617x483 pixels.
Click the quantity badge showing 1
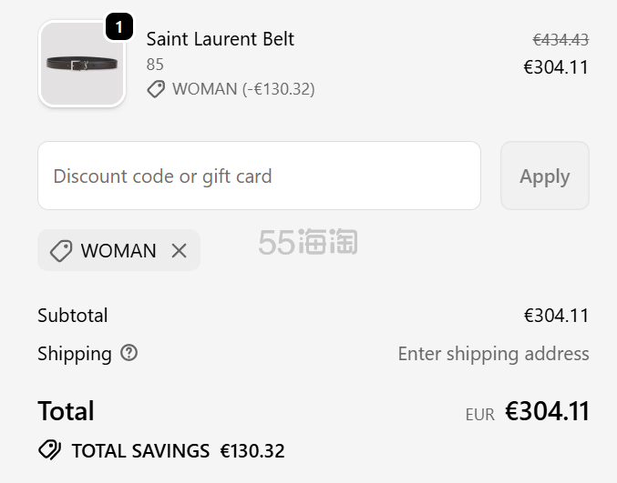[118, 26]
